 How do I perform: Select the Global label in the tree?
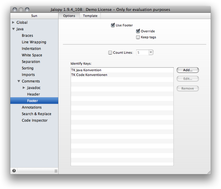(22, 22)
